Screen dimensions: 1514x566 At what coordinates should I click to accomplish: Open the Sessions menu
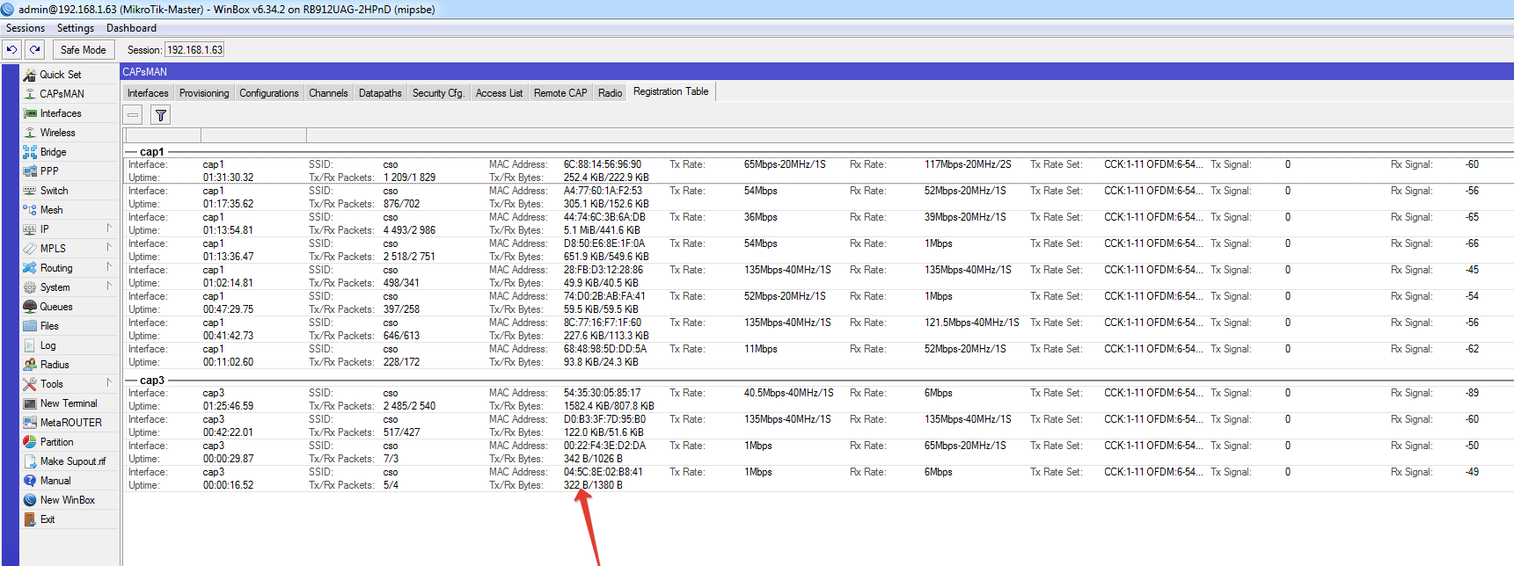[x=26, y=28]
